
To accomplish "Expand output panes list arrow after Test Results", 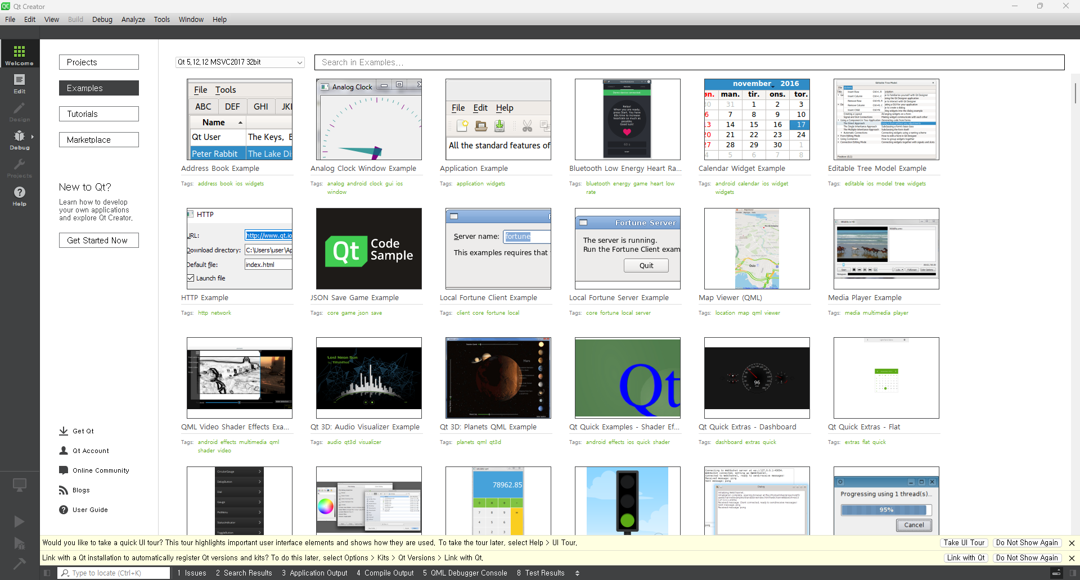I will pos(577,573).
